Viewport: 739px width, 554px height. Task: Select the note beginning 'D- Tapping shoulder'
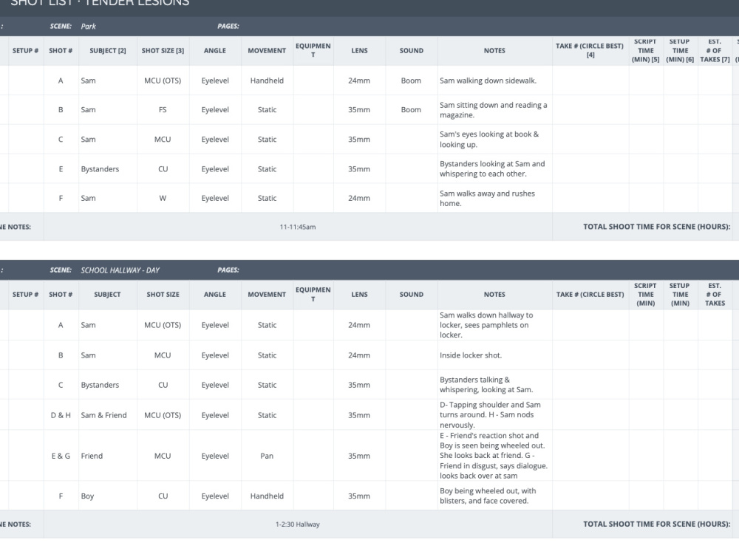coord(490,415)
